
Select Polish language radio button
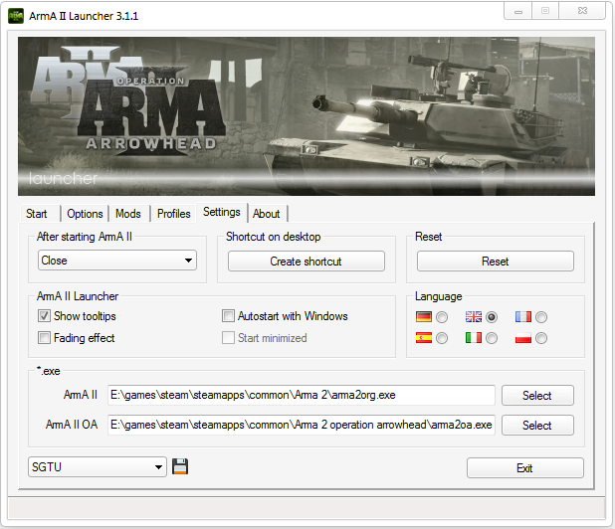click(541, 338)
